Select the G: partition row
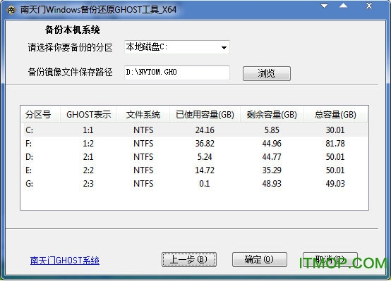Viewport: 391px width, 281px height. pos(194,184)
